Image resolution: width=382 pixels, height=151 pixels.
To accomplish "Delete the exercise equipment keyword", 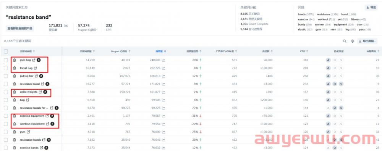I will [15, 116].
